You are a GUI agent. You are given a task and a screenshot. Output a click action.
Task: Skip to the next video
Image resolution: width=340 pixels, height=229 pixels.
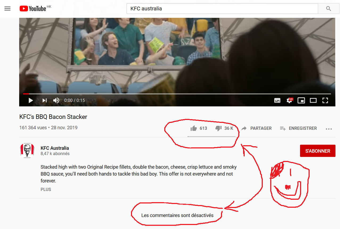44,101
